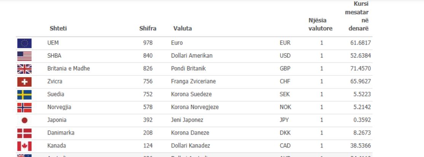Viewport: 424px width, 157px height.
Task: Click the Norwegian flag icon
Action: coord(24,107)
